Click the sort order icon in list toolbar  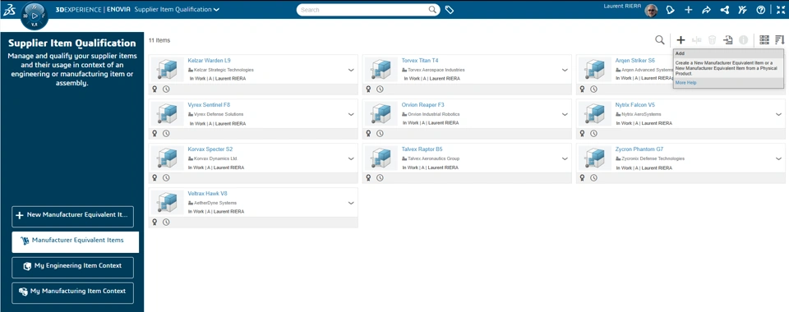click(x=780, y=40)
